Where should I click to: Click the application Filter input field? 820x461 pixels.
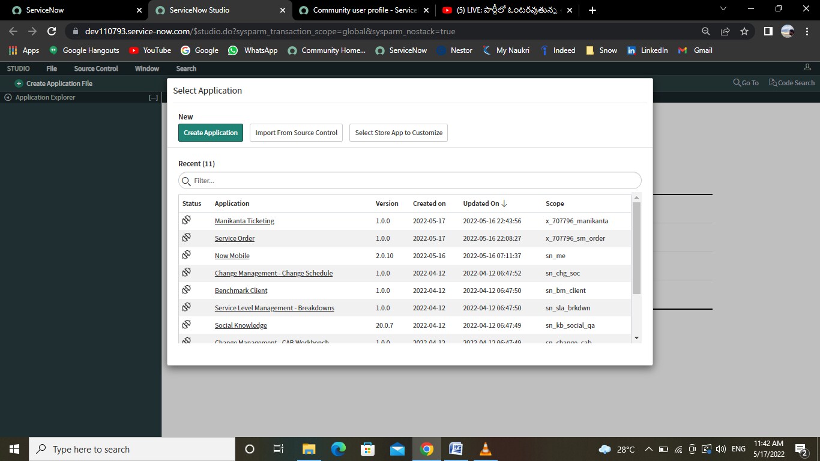[410, 181]
